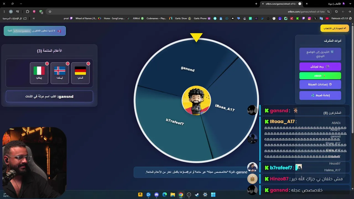Open Discord from the taskbar
The height and width of the screenshot is (199, 354).
click(157, 195)
